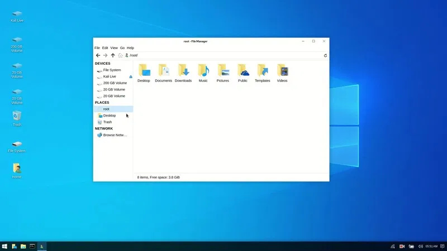Select Trash in the Places sidebar

(x=107, y=122)
